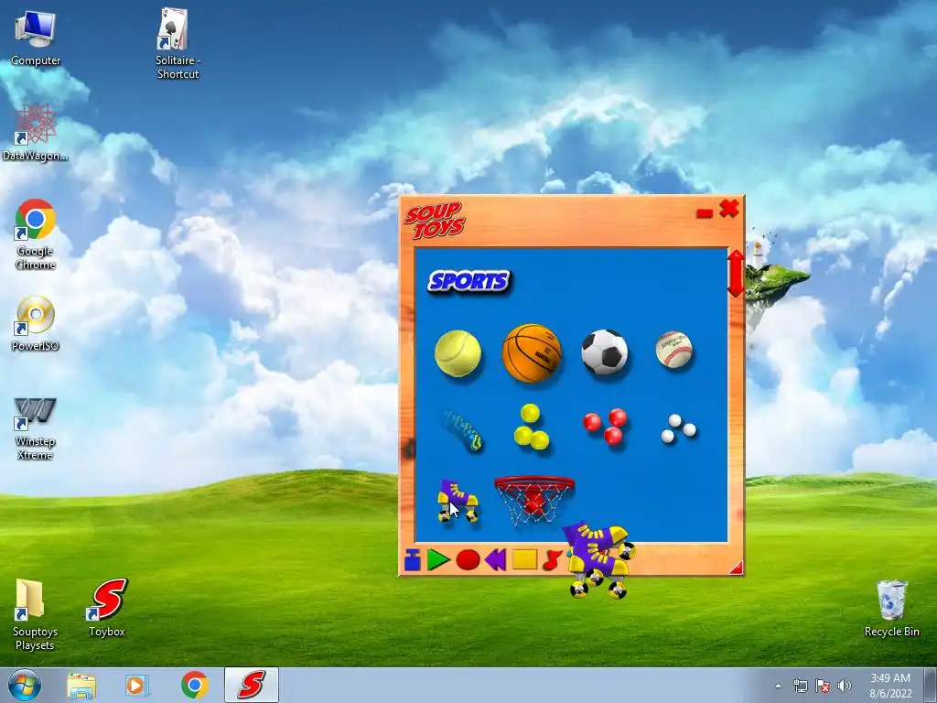Choose the three red balls toy
The width and height of the screenshot is (937, 703).
click(x=606, y=427)
